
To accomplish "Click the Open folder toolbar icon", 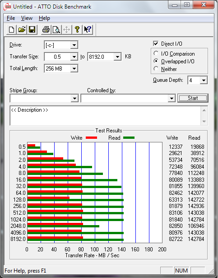I will pyautogui.click(x=22, y=29).
